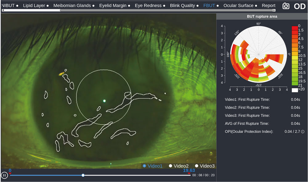Click the red end trim marker
The width and height of the screenshot is (308, 182).
189,174
